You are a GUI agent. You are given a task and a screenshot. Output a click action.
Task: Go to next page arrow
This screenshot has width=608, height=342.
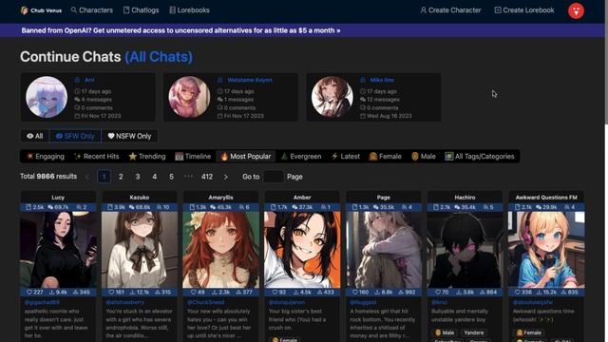pos(226,177)
